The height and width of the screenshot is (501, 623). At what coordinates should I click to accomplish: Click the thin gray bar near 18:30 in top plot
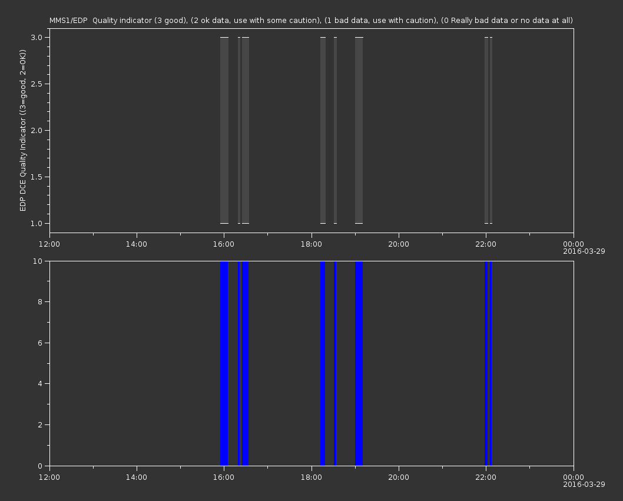[x=335, y=130]
